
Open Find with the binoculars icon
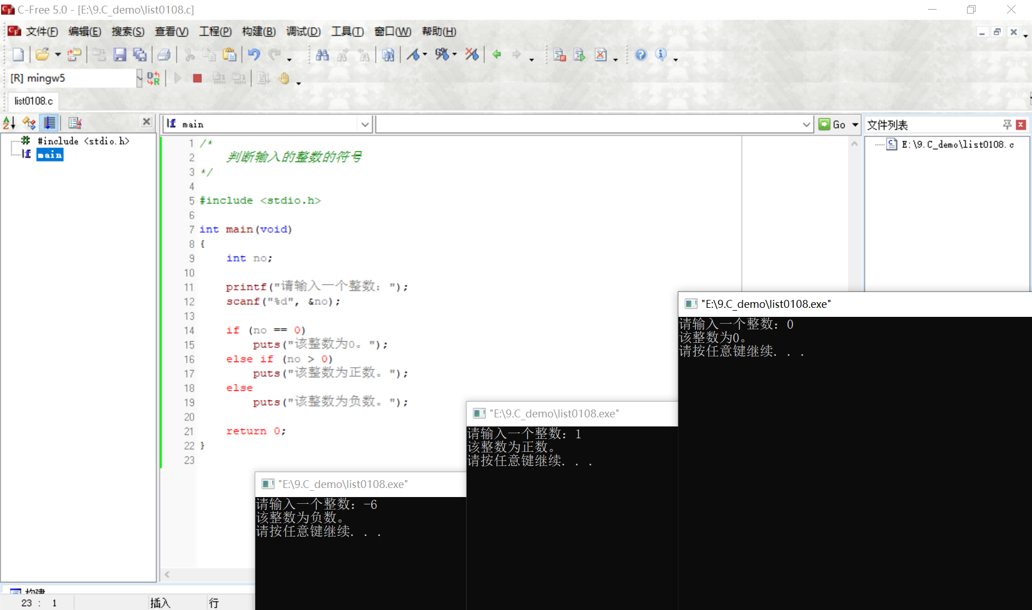[323, 54]
